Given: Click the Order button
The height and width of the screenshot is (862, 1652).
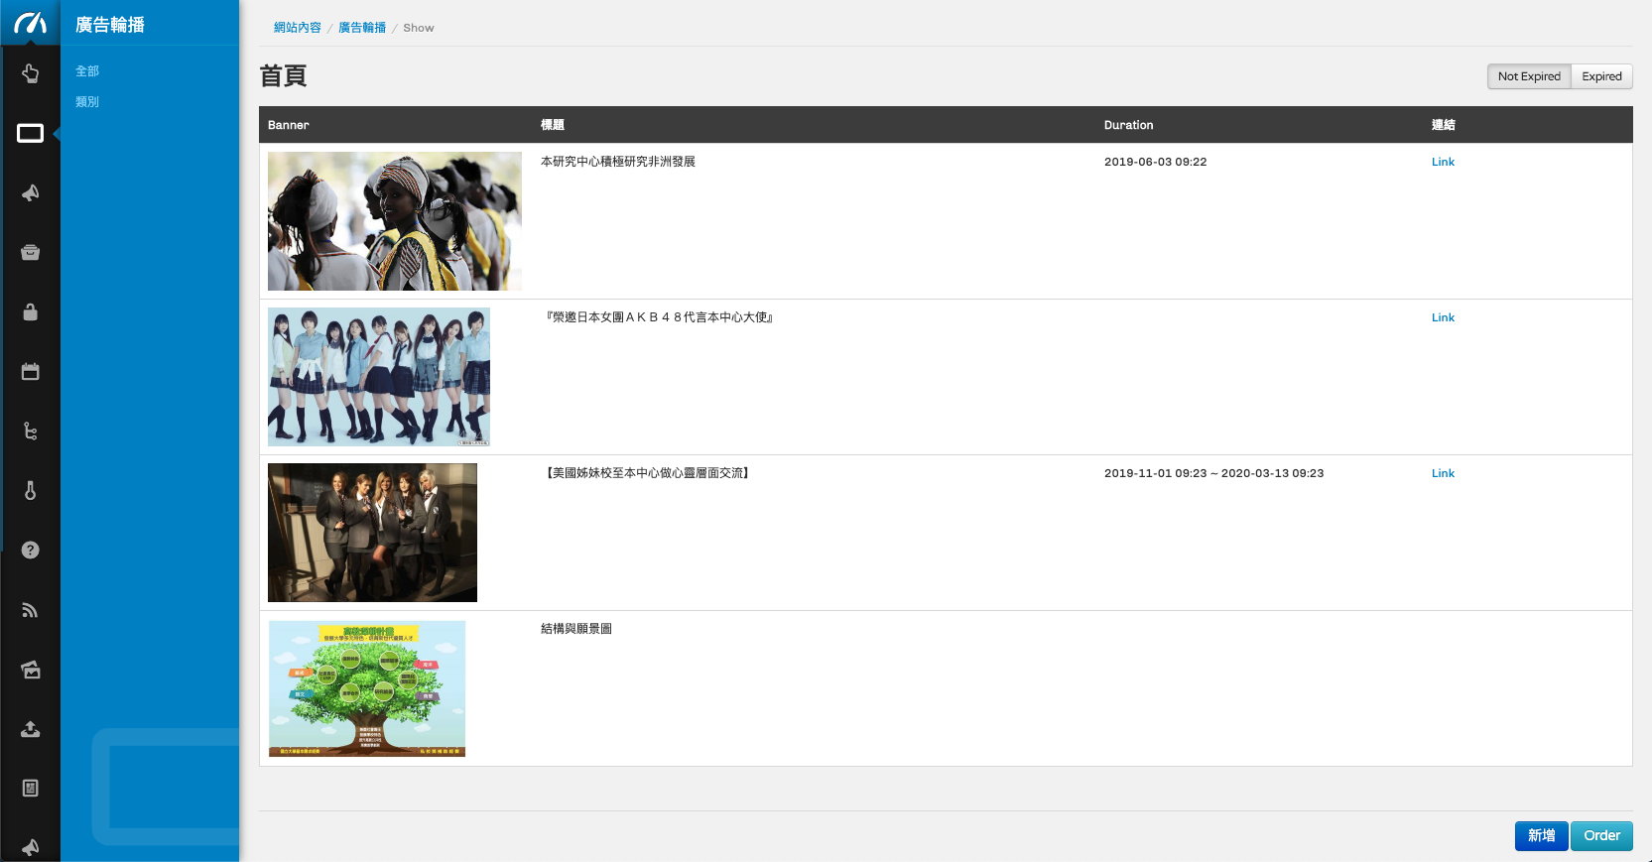Looking at the screenshot, I should [1601, 835].
